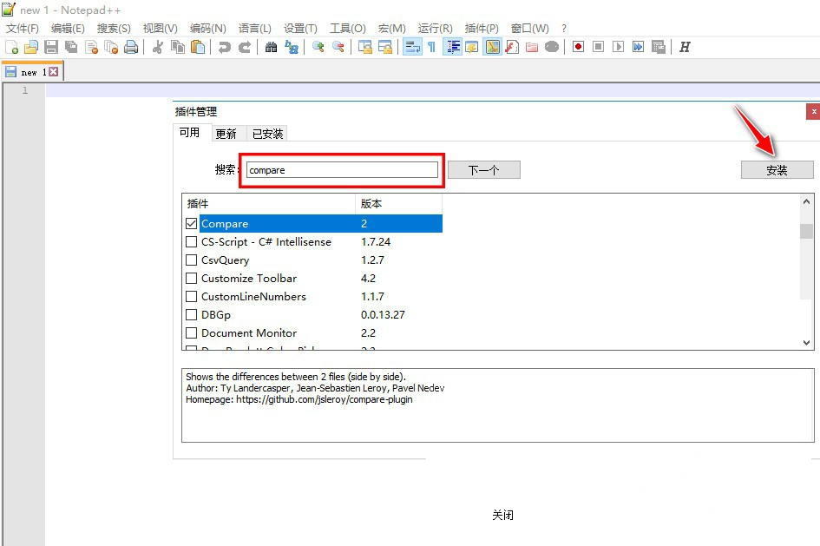The width and height of the screenshot is (820, 546).
Task: Click the Run macro multiple times icon
Action: pyautogui.click(x=638, y=47)
